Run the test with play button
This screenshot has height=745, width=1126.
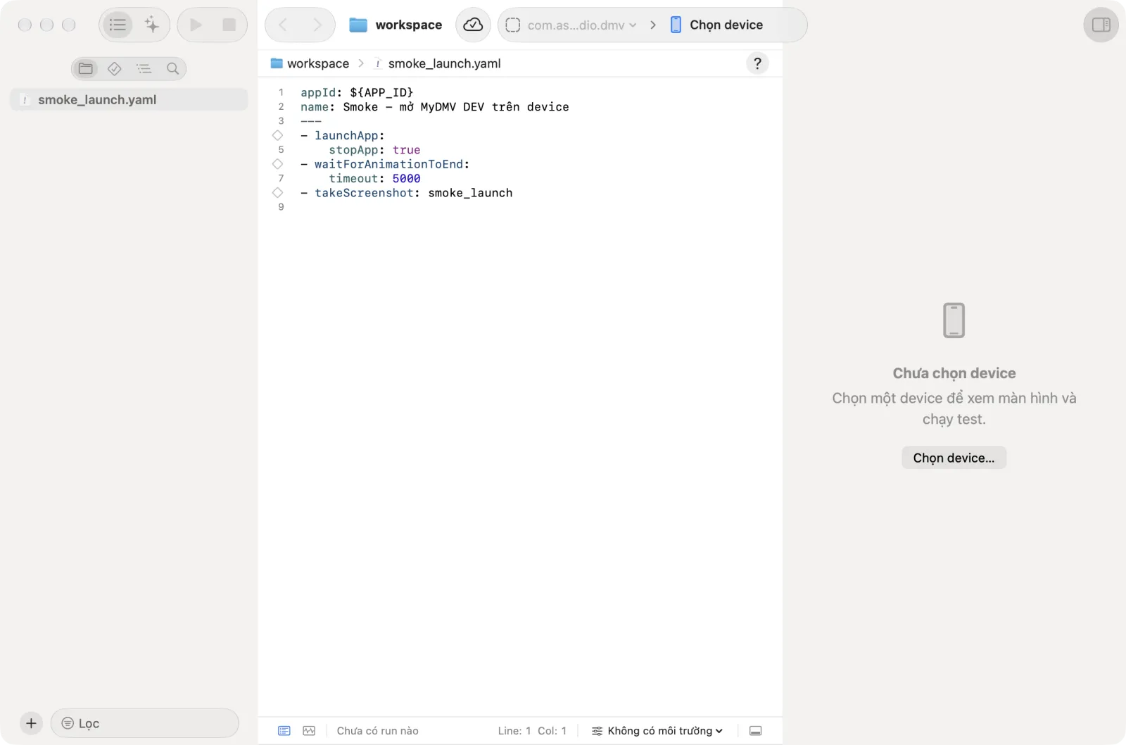click(196, 25)
